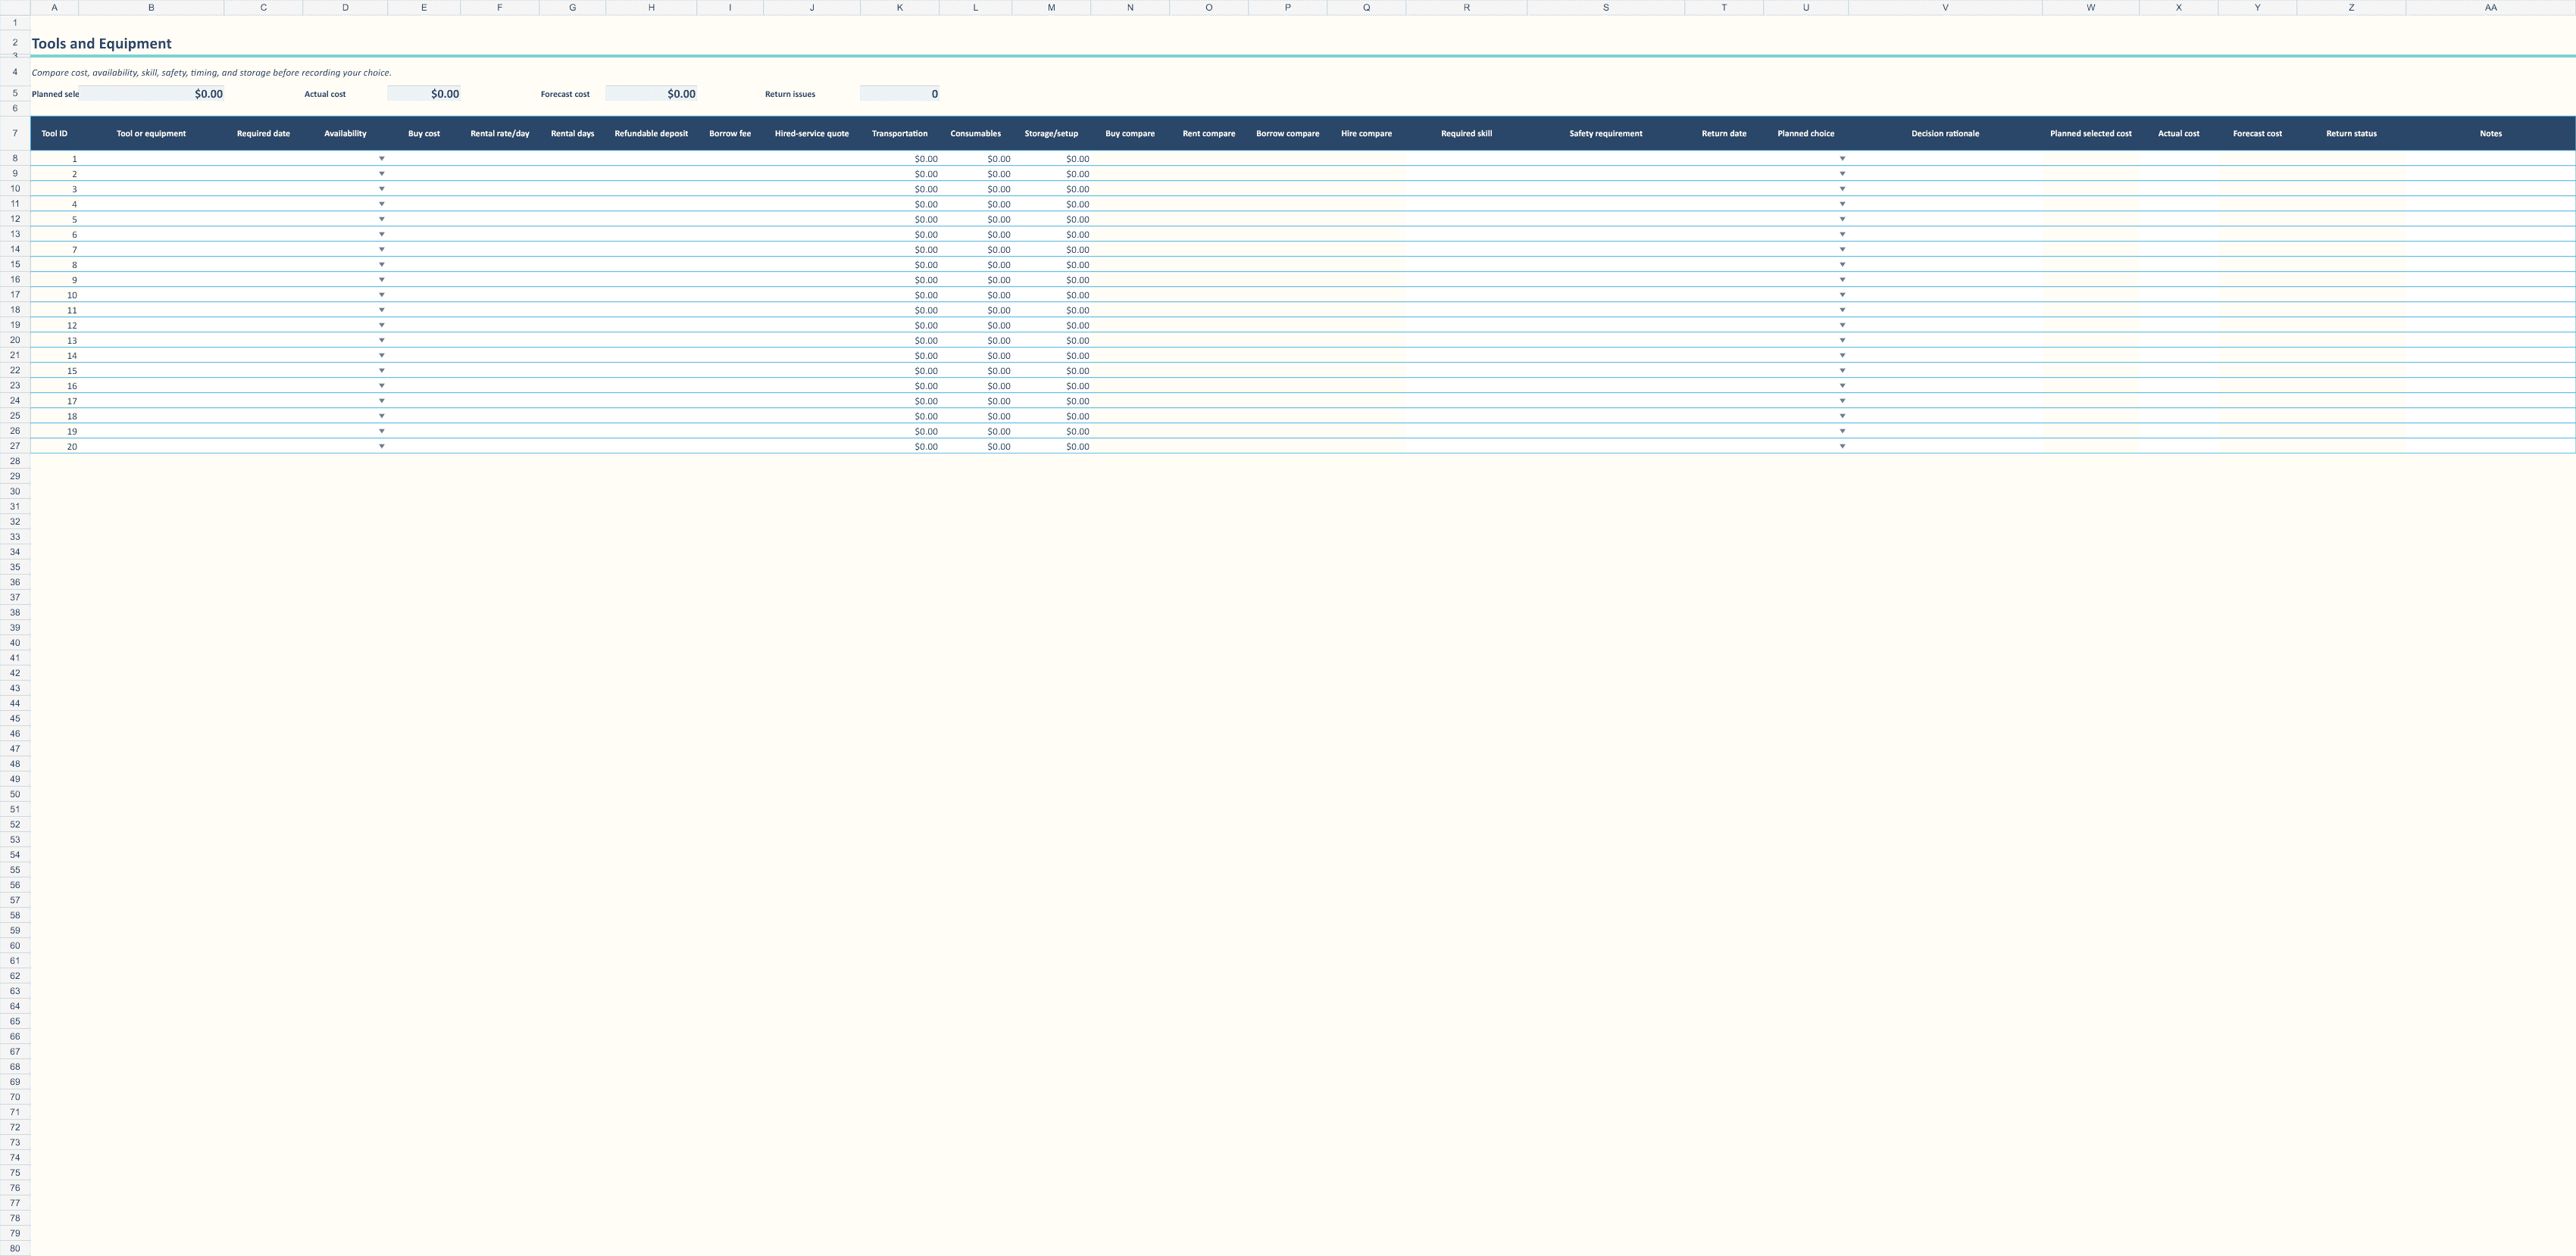Screen dimensions: 2576x1256
Task: Click the Decision rationale header
Action: tap(1945, 133)
